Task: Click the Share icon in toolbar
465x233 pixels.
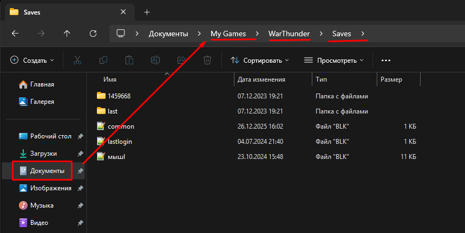Action: coord(181,60)
